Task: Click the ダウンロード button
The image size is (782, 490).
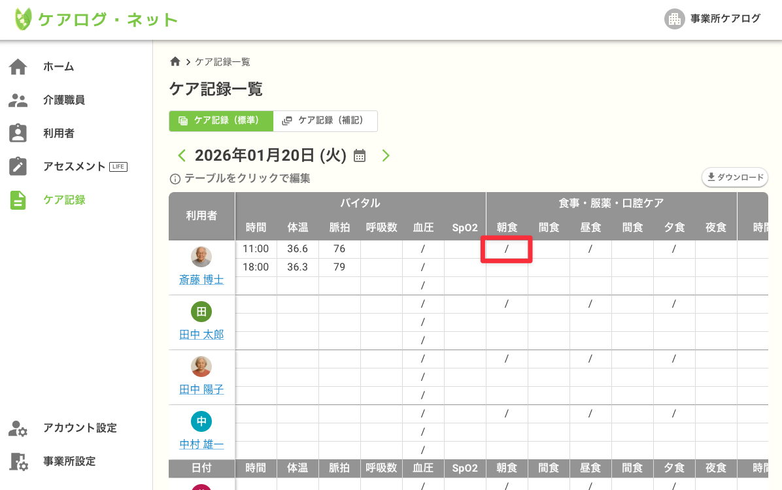Action: 734,177
